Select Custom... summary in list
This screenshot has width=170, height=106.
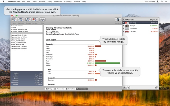pos(26,28)
